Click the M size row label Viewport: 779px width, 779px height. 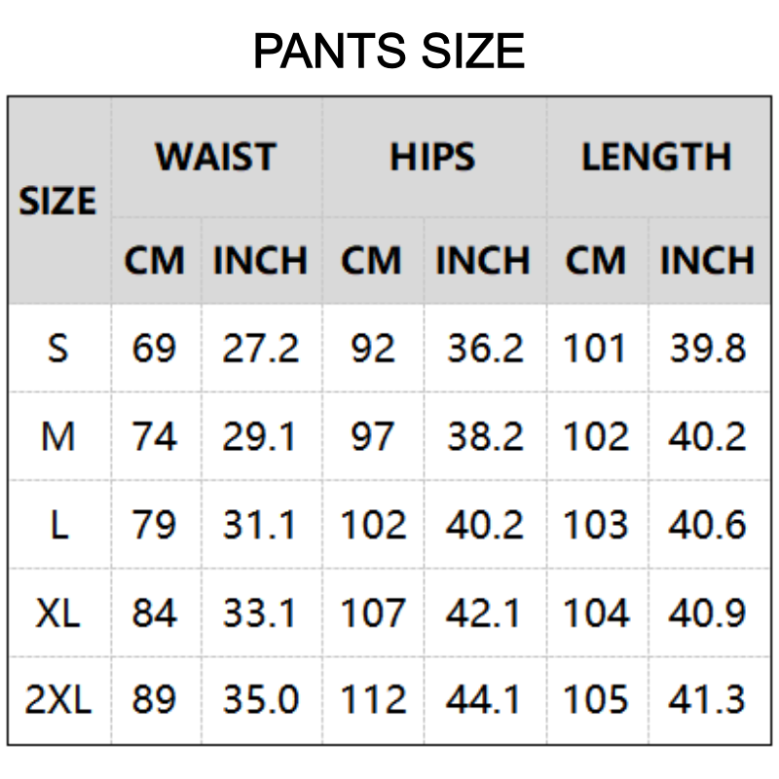(x=58, y=436)
